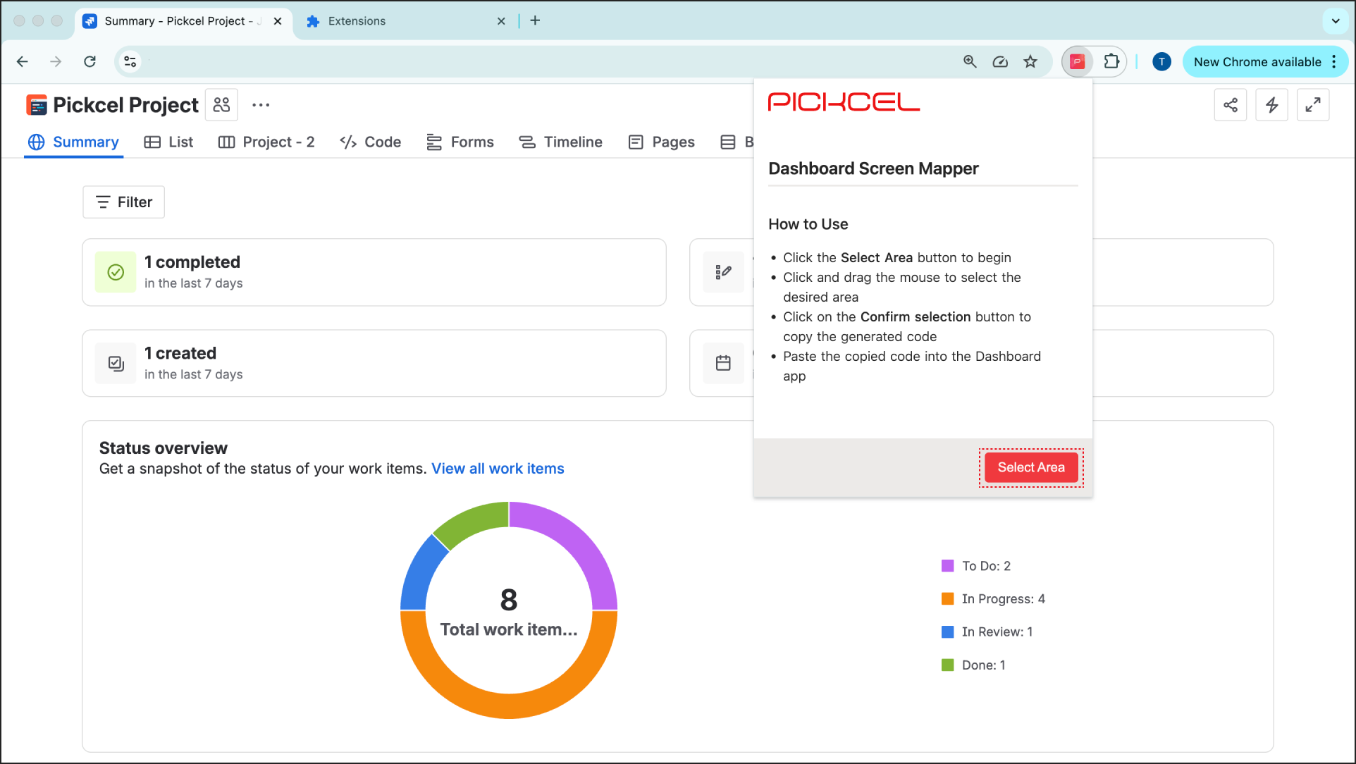Enter full screen with expand arrows icon
The height and width of the screenshot is (764, 1356).
(1312, 105)
